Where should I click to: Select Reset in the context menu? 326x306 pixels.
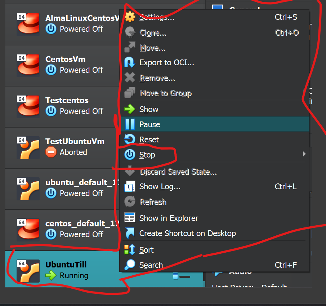(215, 139)
